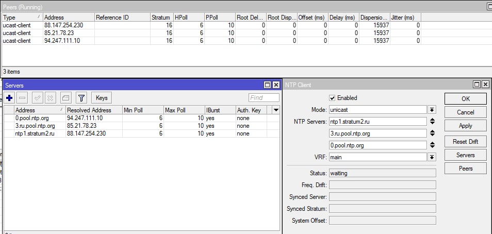492x234 pixels.
Task: Click the VRF field showing main
Action: pos(378,157)
